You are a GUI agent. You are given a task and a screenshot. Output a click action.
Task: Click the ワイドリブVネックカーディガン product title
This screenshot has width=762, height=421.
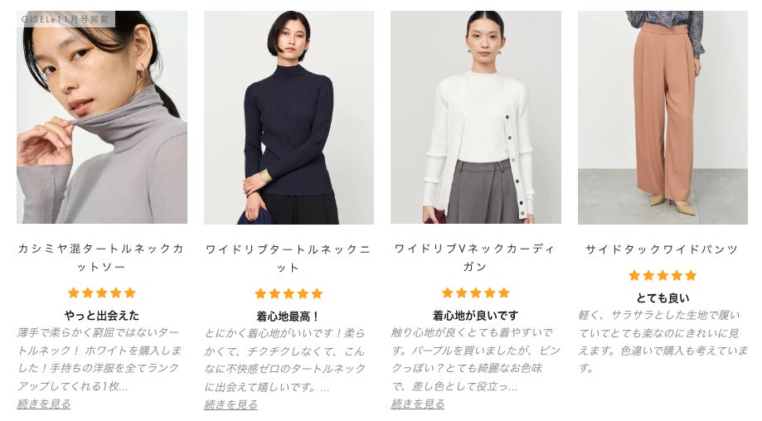click(475, 258)
